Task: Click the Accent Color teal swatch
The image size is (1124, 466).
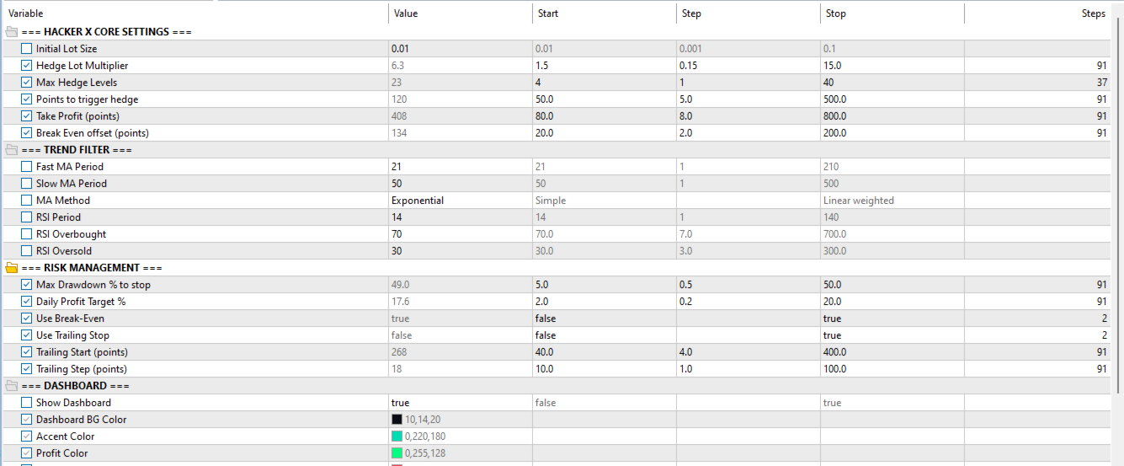Action: click(397, 437)
